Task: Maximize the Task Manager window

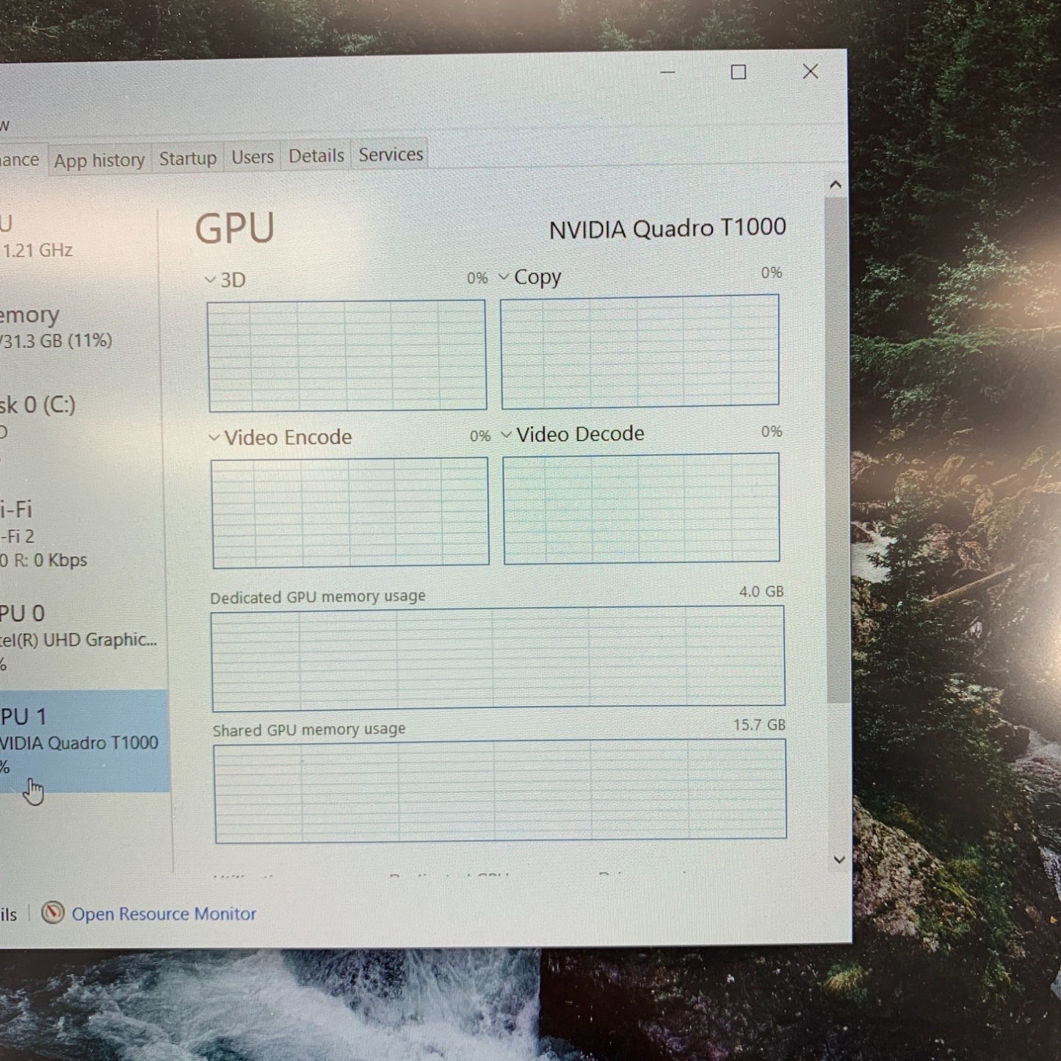Action: tap(739, 72)
